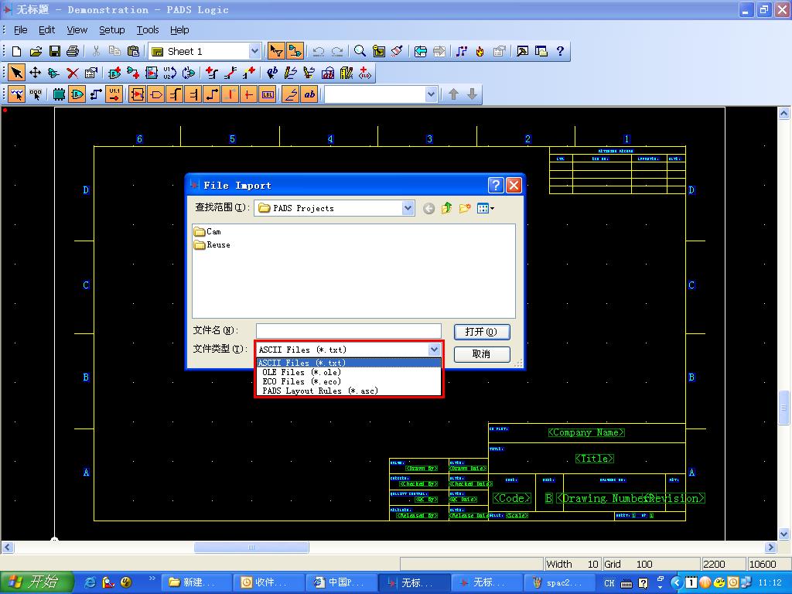Click the Create New Folder icon in dialog
The image size is (792, 594).
465,208
